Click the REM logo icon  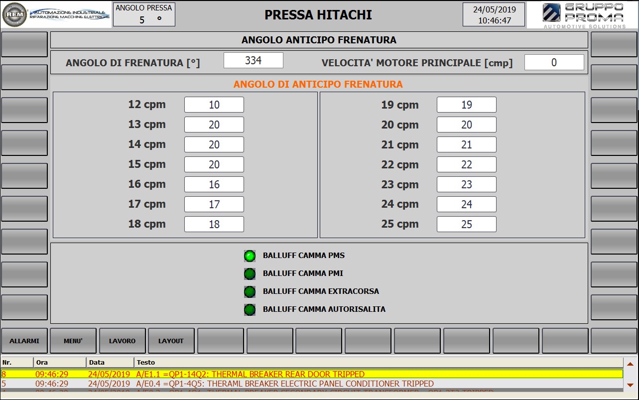14,14
